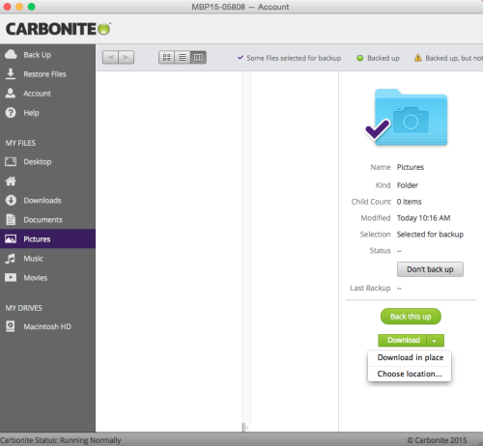This screenshot has width=483, height=446.
Task: Switch to list view
Action: (183, 58)
